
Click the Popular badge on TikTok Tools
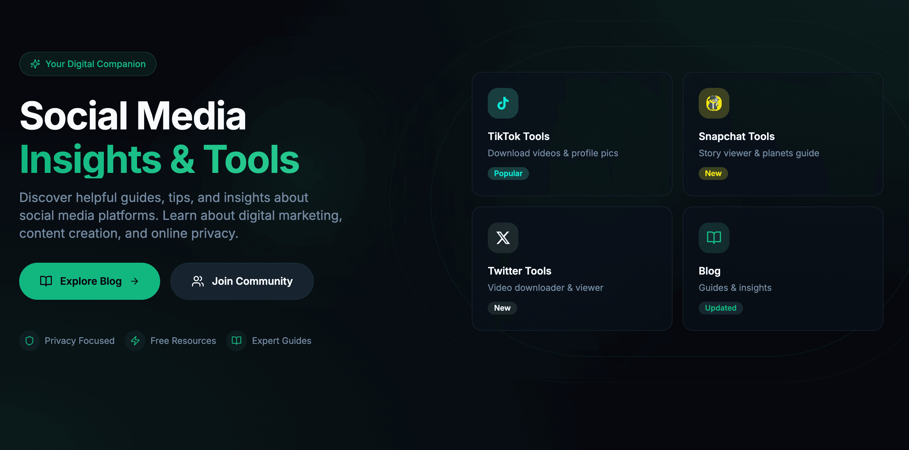[508, 173]
